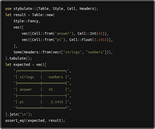155x129 pixels.
Task: Click the number 42 in Cell::Int
Action: (100, 33)
